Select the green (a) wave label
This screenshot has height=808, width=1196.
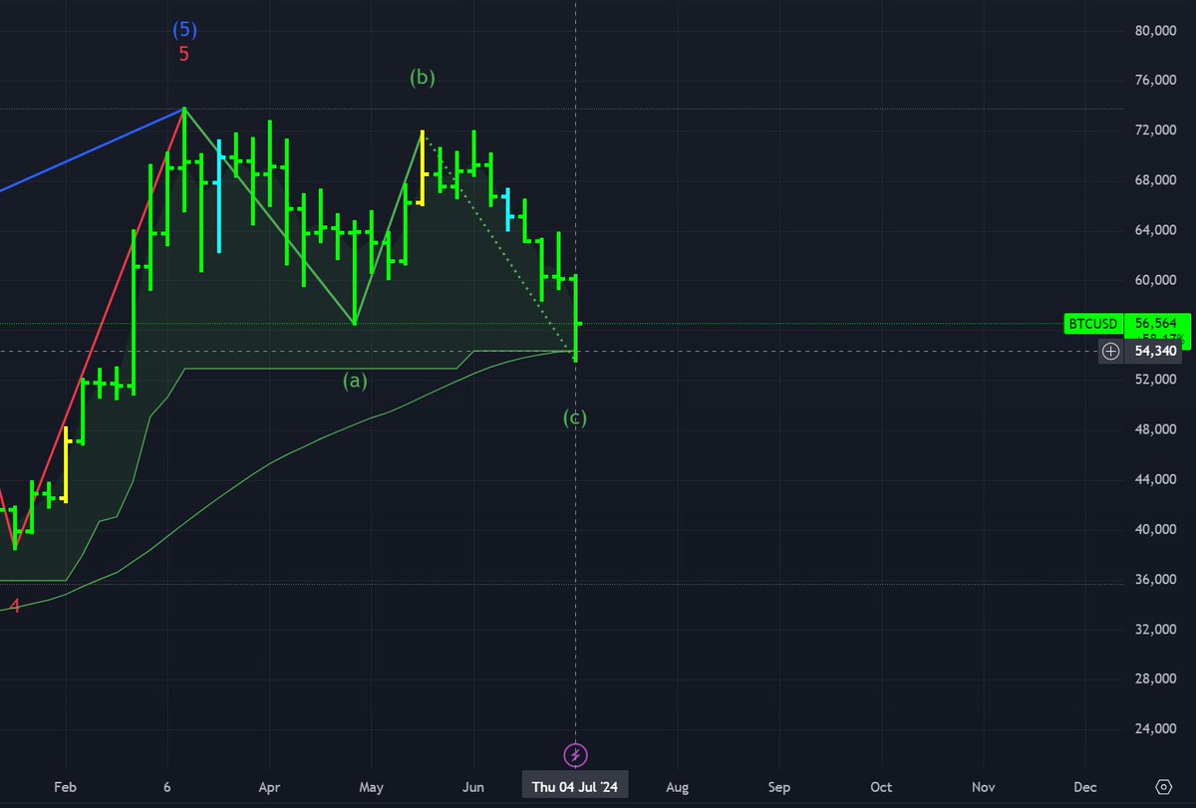[x=355, y=381]
